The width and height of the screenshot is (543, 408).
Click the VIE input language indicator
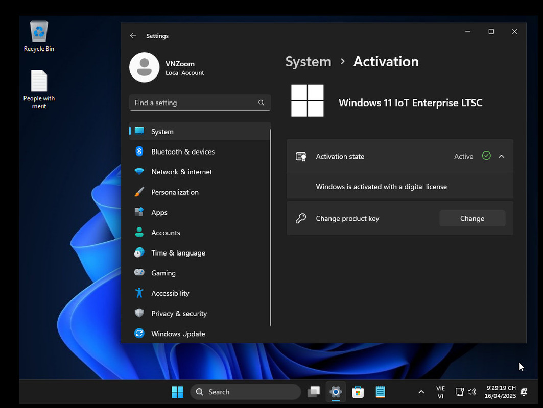(440, 392)
